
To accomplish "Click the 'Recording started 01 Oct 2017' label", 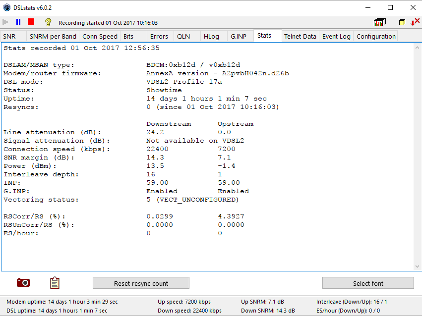I will [x=108, y=23].
